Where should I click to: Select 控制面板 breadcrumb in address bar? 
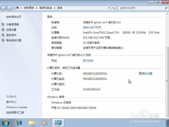click(29, 8)
